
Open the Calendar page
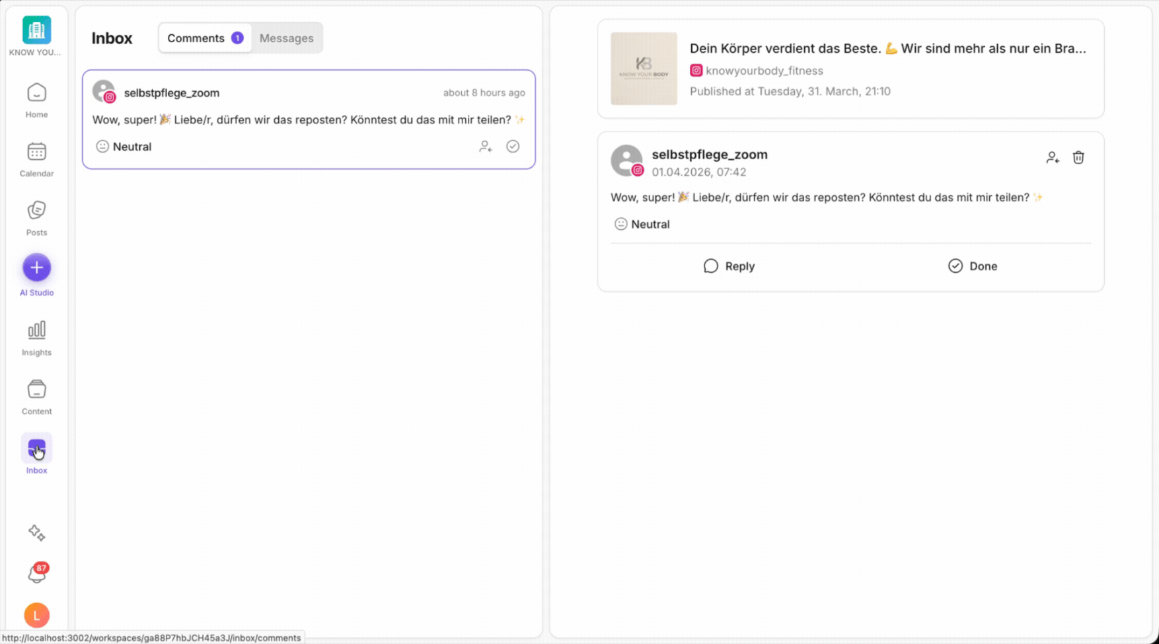click(36, 159)
